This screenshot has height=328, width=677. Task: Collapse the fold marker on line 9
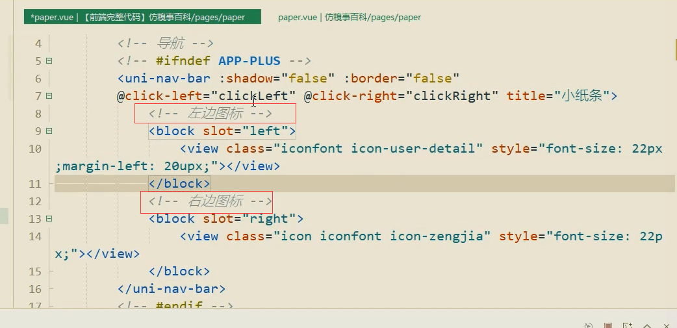49,131
